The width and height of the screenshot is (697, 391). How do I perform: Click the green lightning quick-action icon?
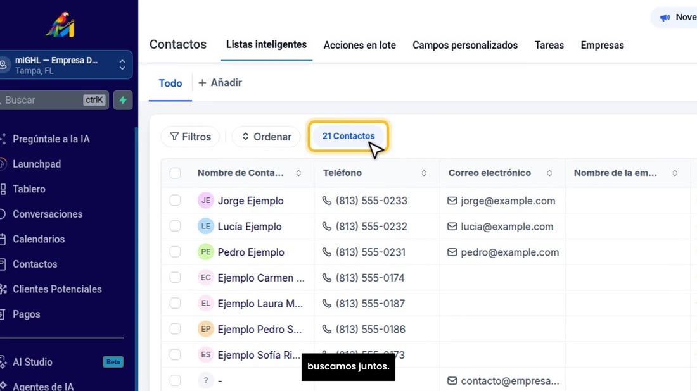click(123, 101)
